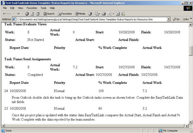Open the Tools menu
Image resolution: width=193 pixels, height=133 pixels.
click(x=43, y=8)
